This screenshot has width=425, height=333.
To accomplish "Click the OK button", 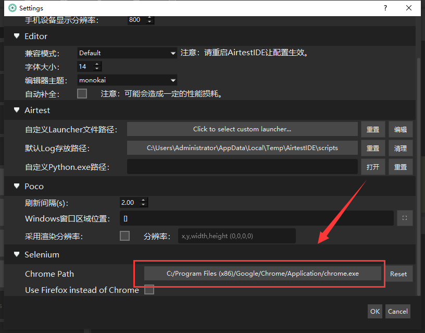I will (374, 311).
